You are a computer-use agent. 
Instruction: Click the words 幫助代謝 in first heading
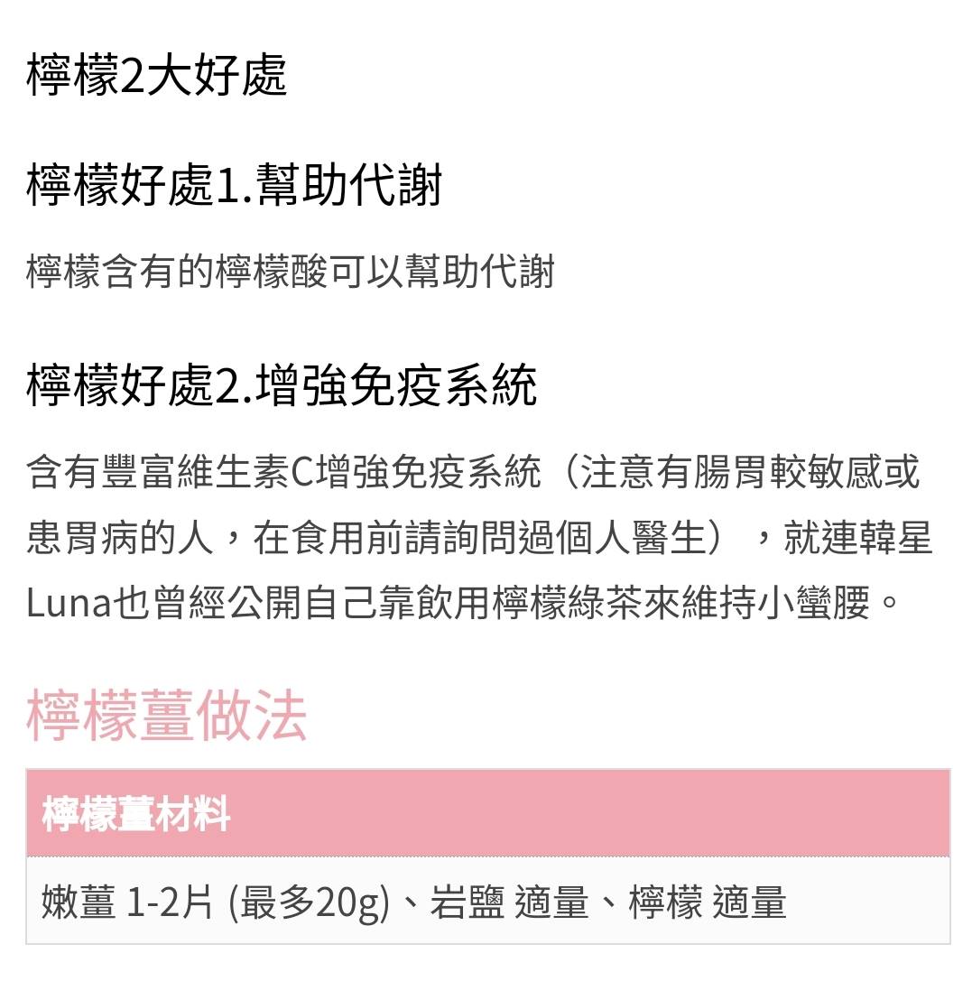coord(349,185)
